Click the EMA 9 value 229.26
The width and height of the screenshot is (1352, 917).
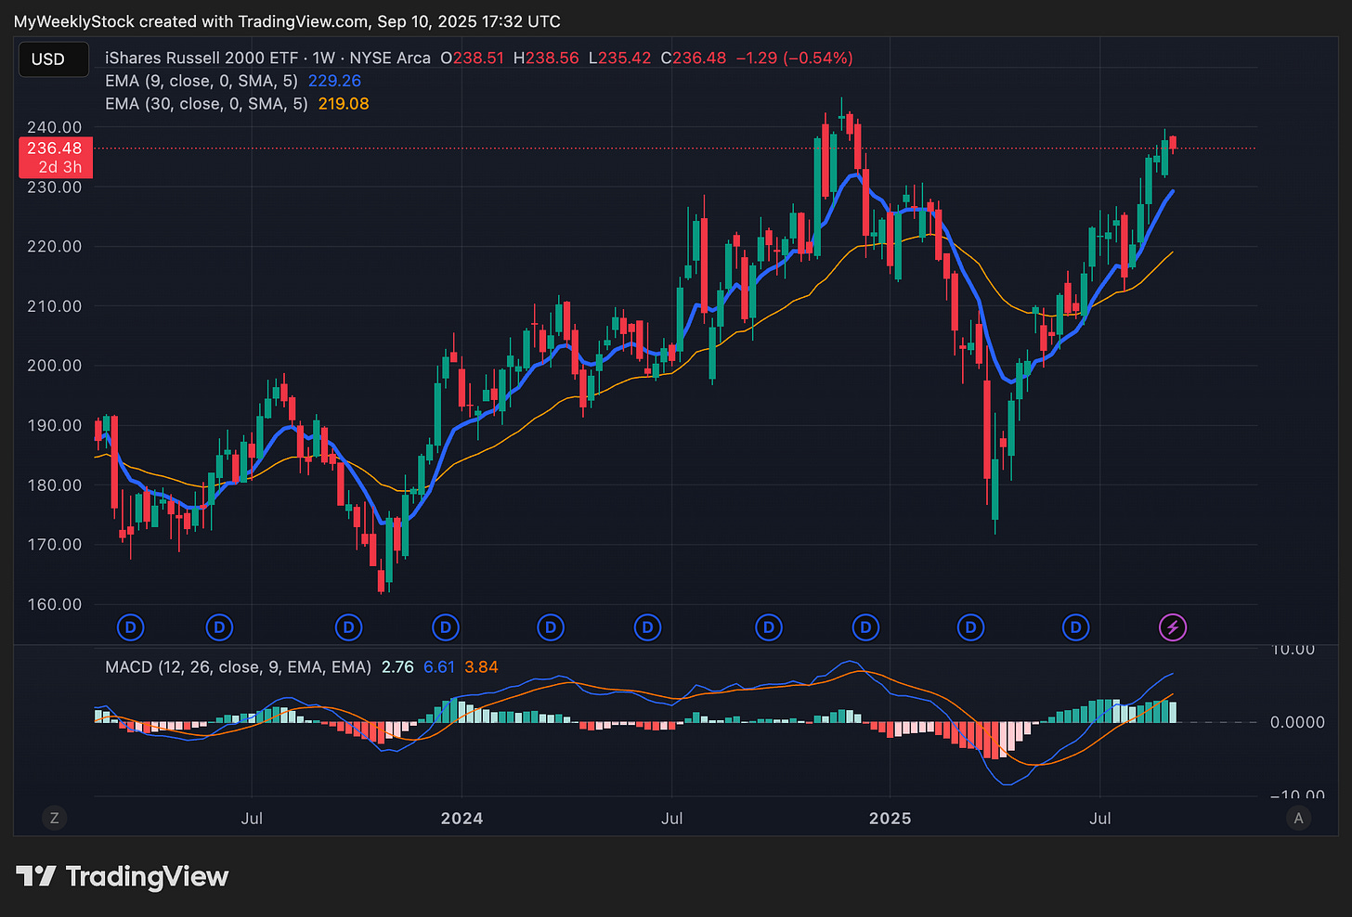[x=334, y=81]
